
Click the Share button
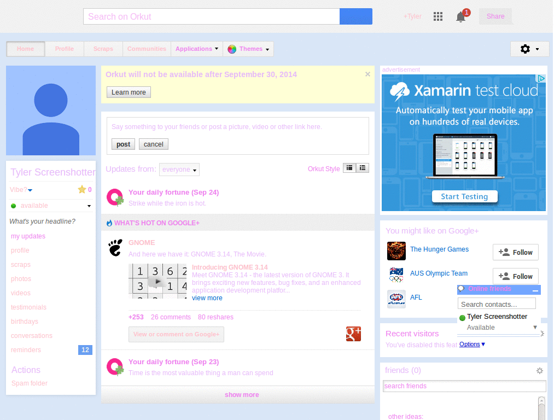[x=495, y=16]
